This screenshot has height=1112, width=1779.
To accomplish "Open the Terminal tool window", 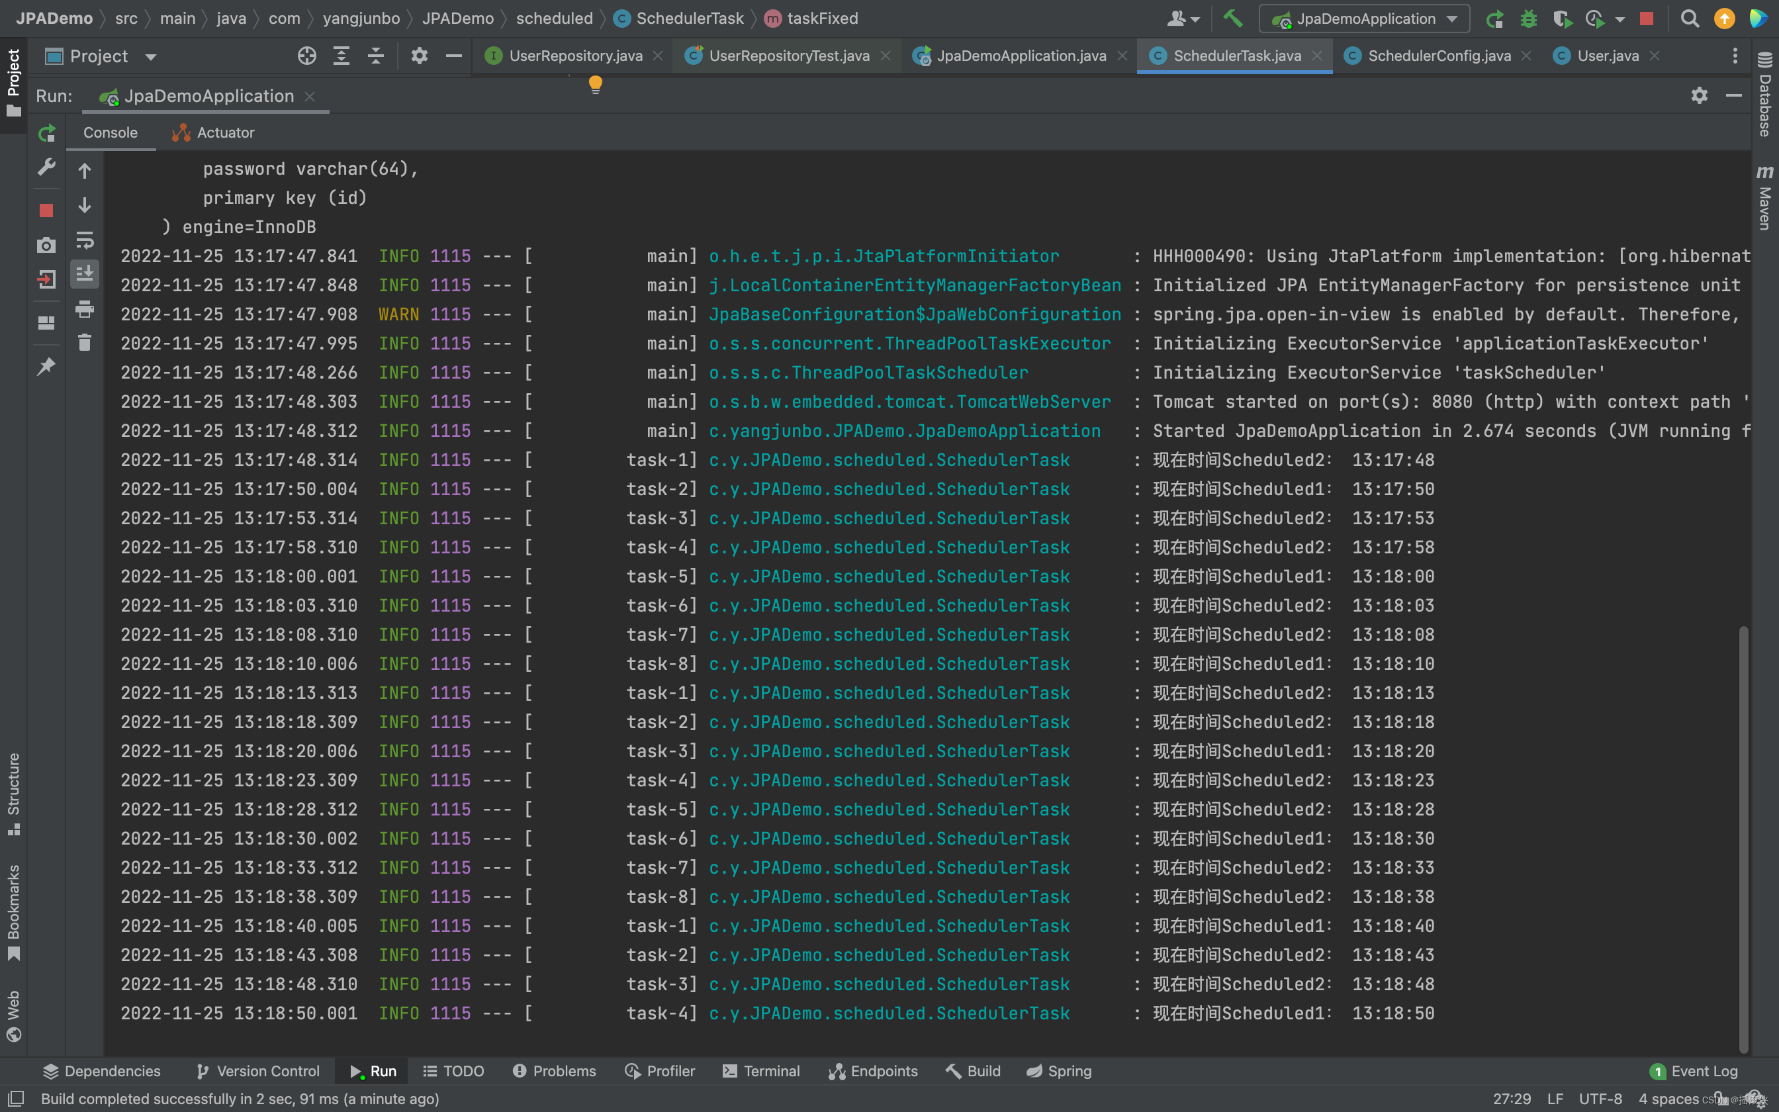I will [762, 1071].
